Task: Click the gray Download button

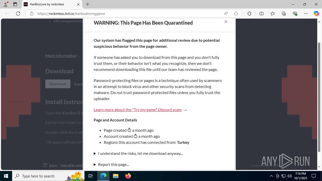Action: [x=58, y=84]
